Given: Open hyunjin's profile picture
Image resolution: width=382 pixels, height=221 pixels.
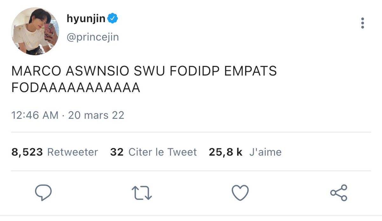Looking at the screenshot, I should 35,31.
